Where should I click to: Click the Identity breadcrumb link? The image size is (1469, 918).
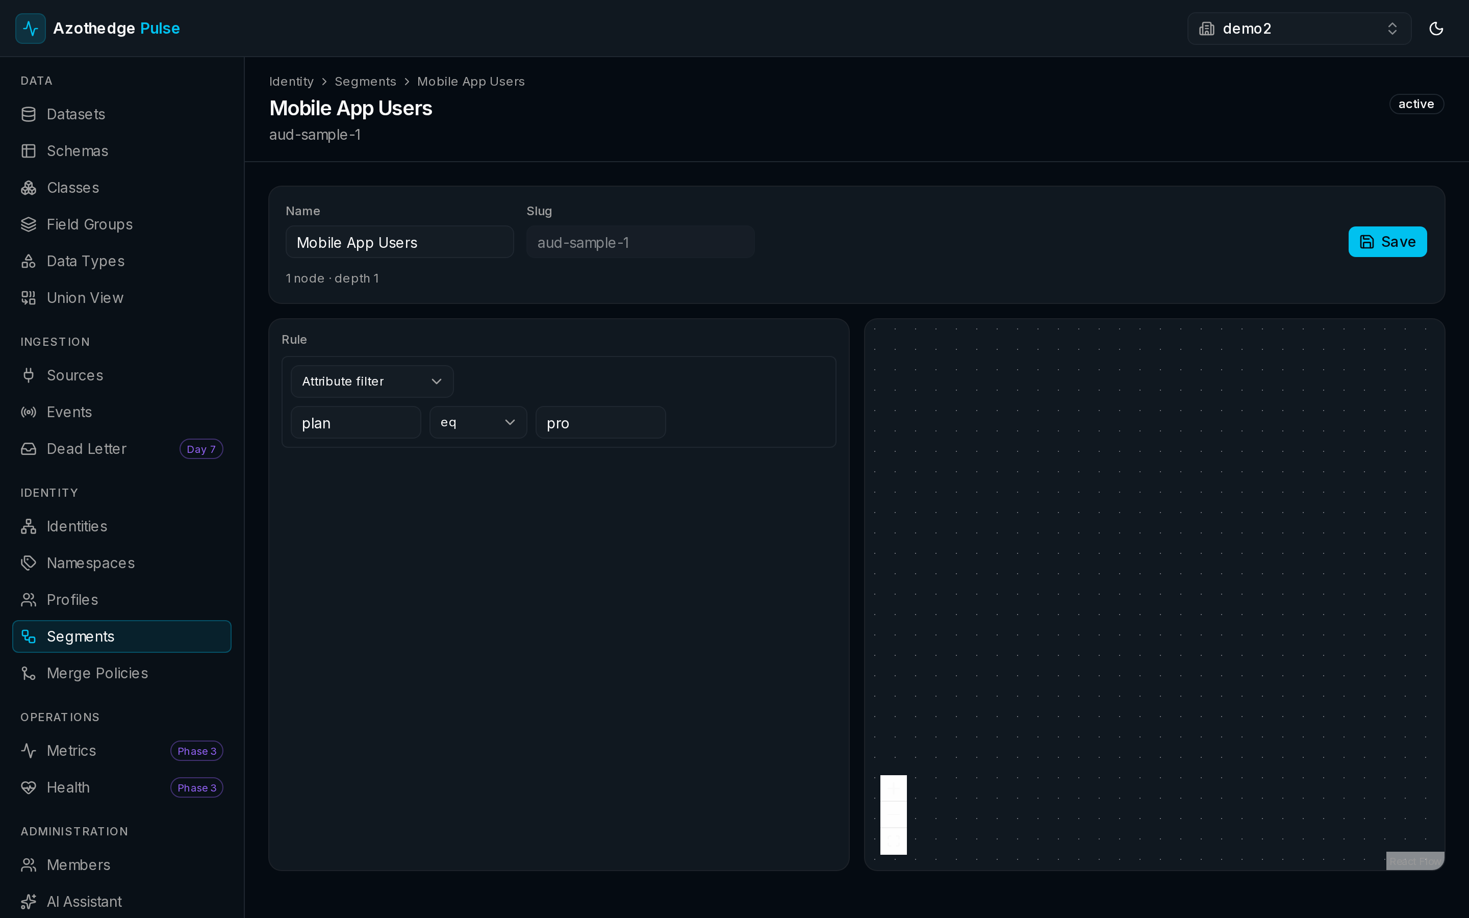point(291,82)
